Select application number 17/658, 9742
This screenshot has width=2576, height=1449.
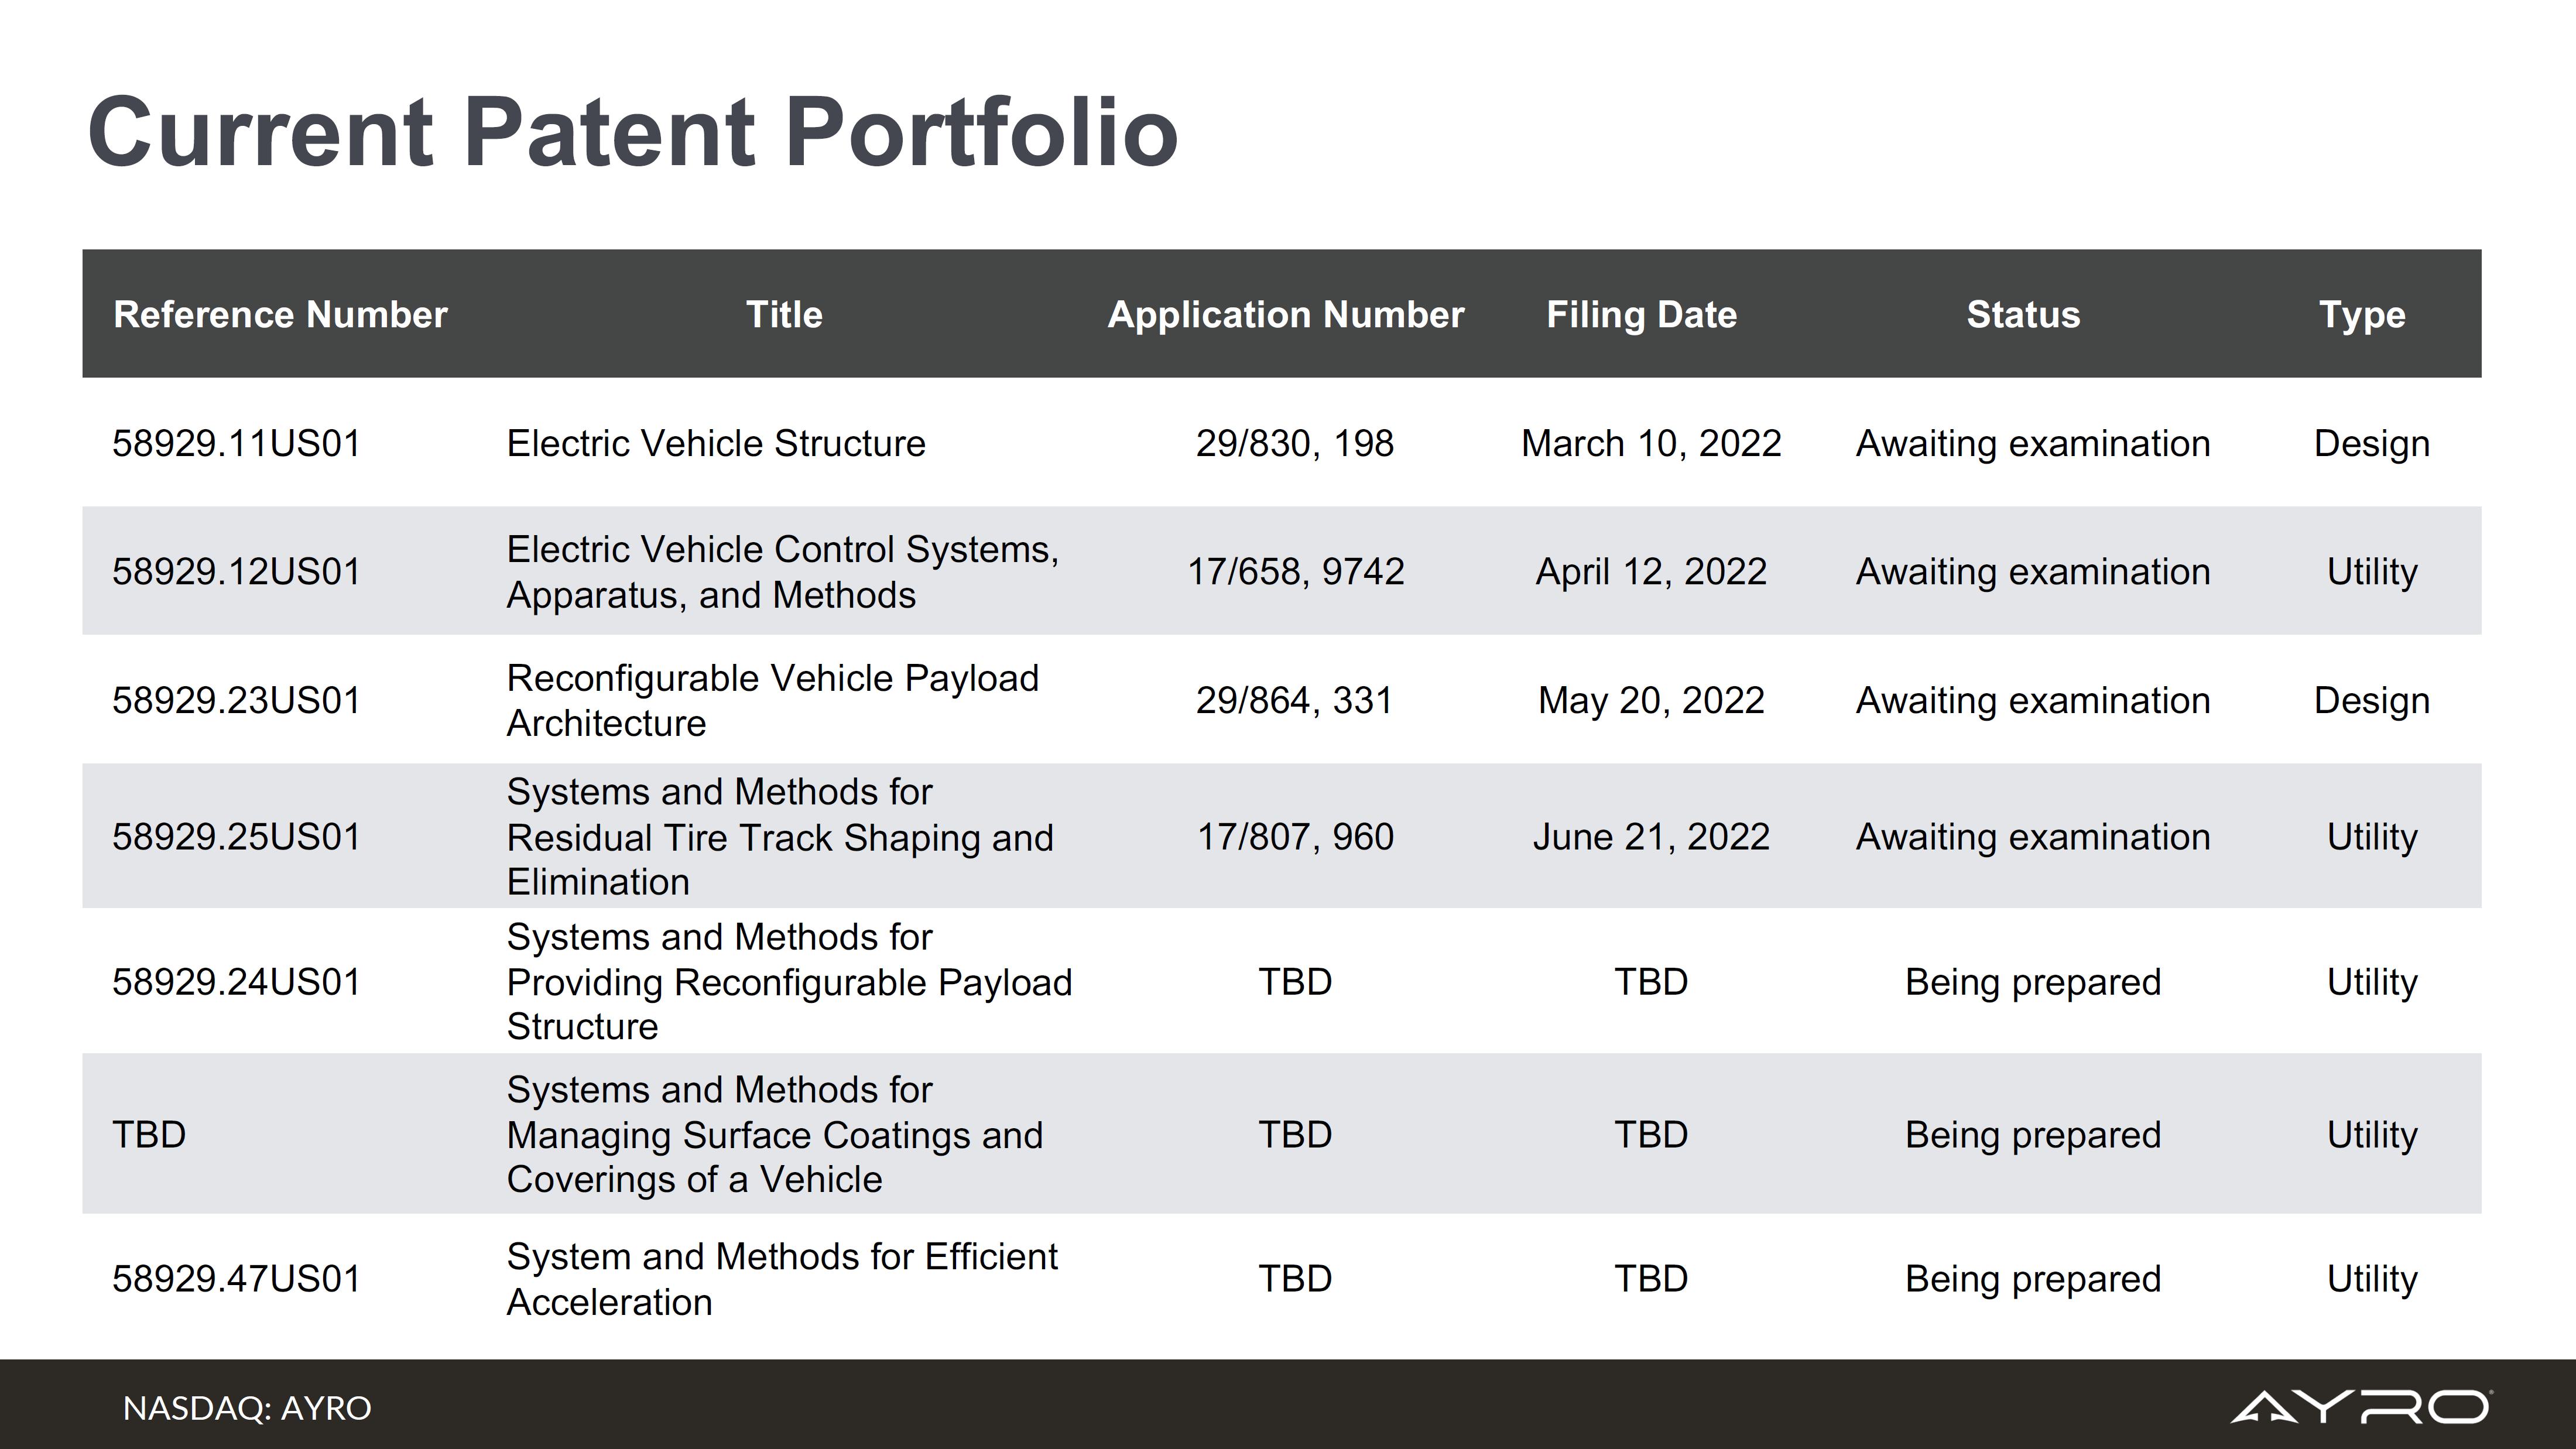1295,571
